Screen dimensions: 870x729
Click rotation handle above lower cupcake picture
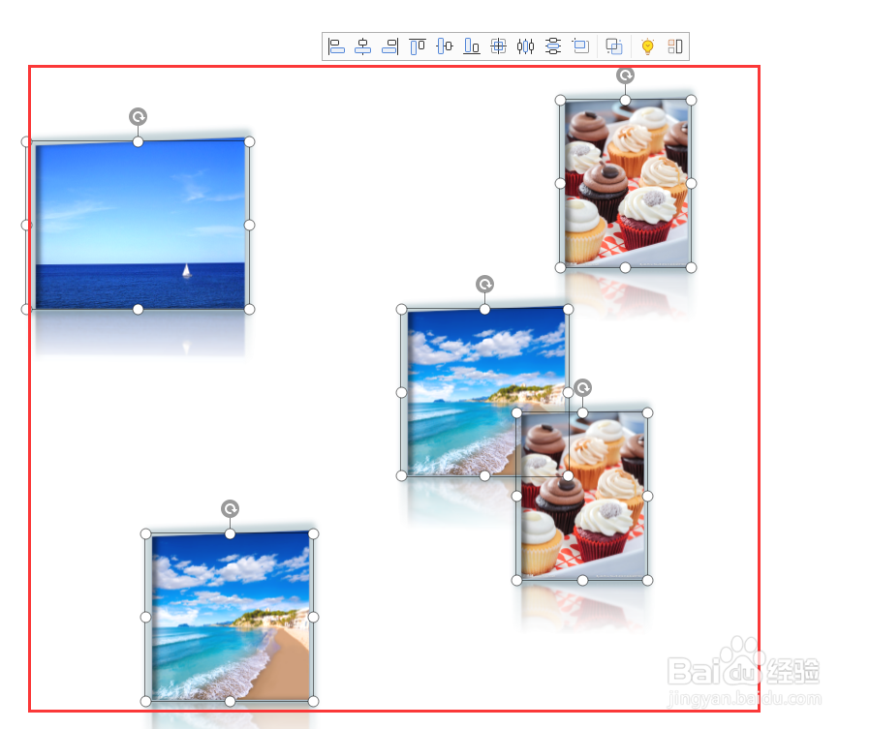click(x=582, y=387)
